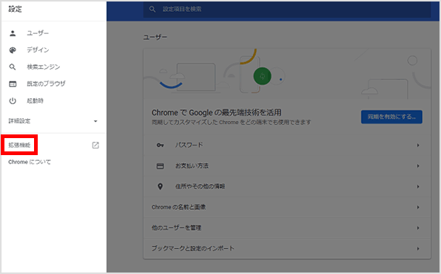The width and height of the screenshot is (441, 274).
Task: Expand the パスワード row chevron
Action: click(418, 145)
